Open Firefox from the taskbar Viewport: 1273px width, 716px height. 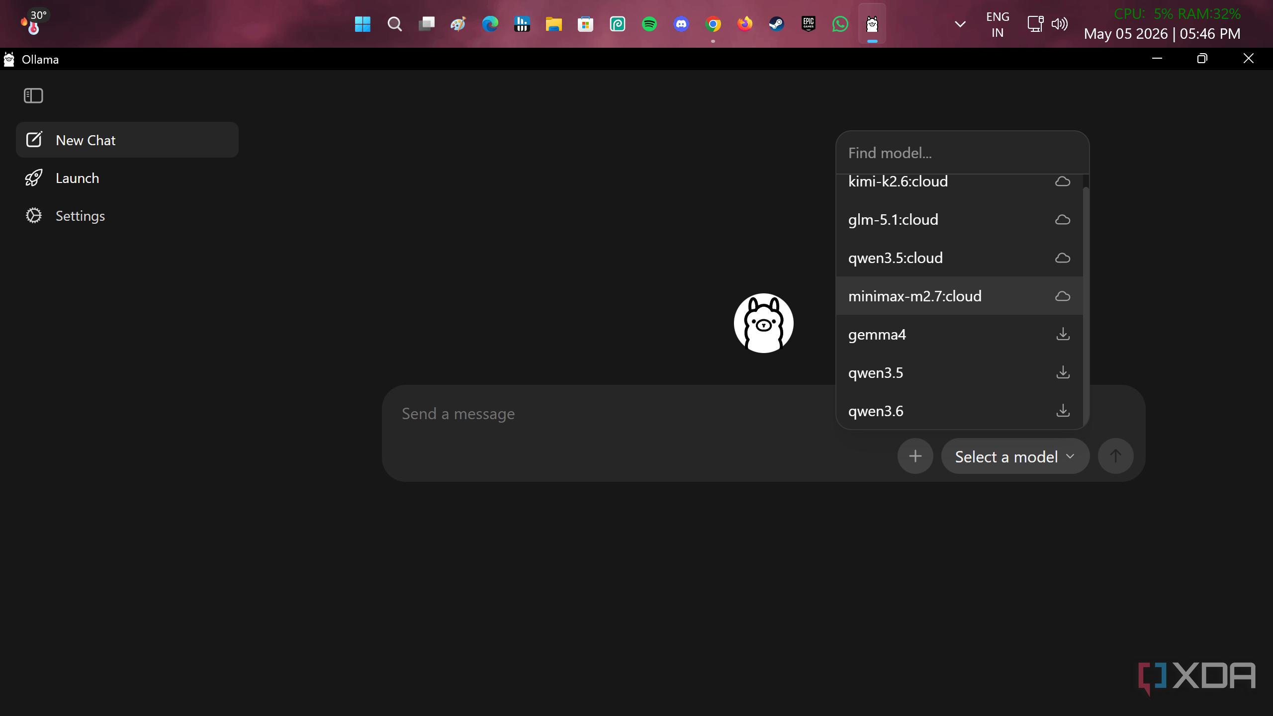click(x=744, y=24)
